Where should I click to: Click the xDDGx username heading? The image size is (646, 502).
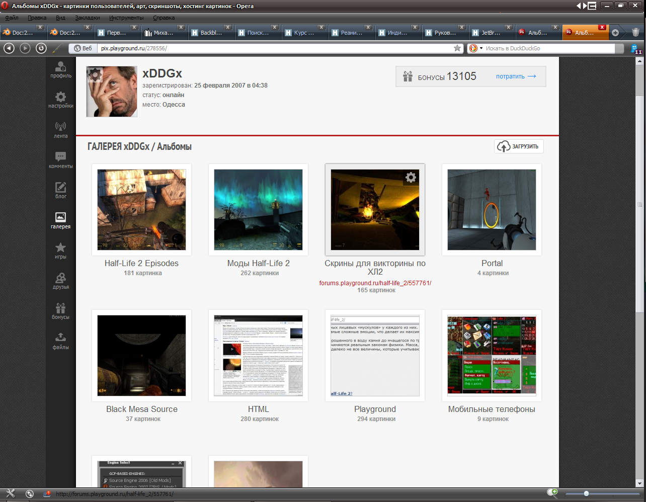pyautogui.click(x=162, y=73)
